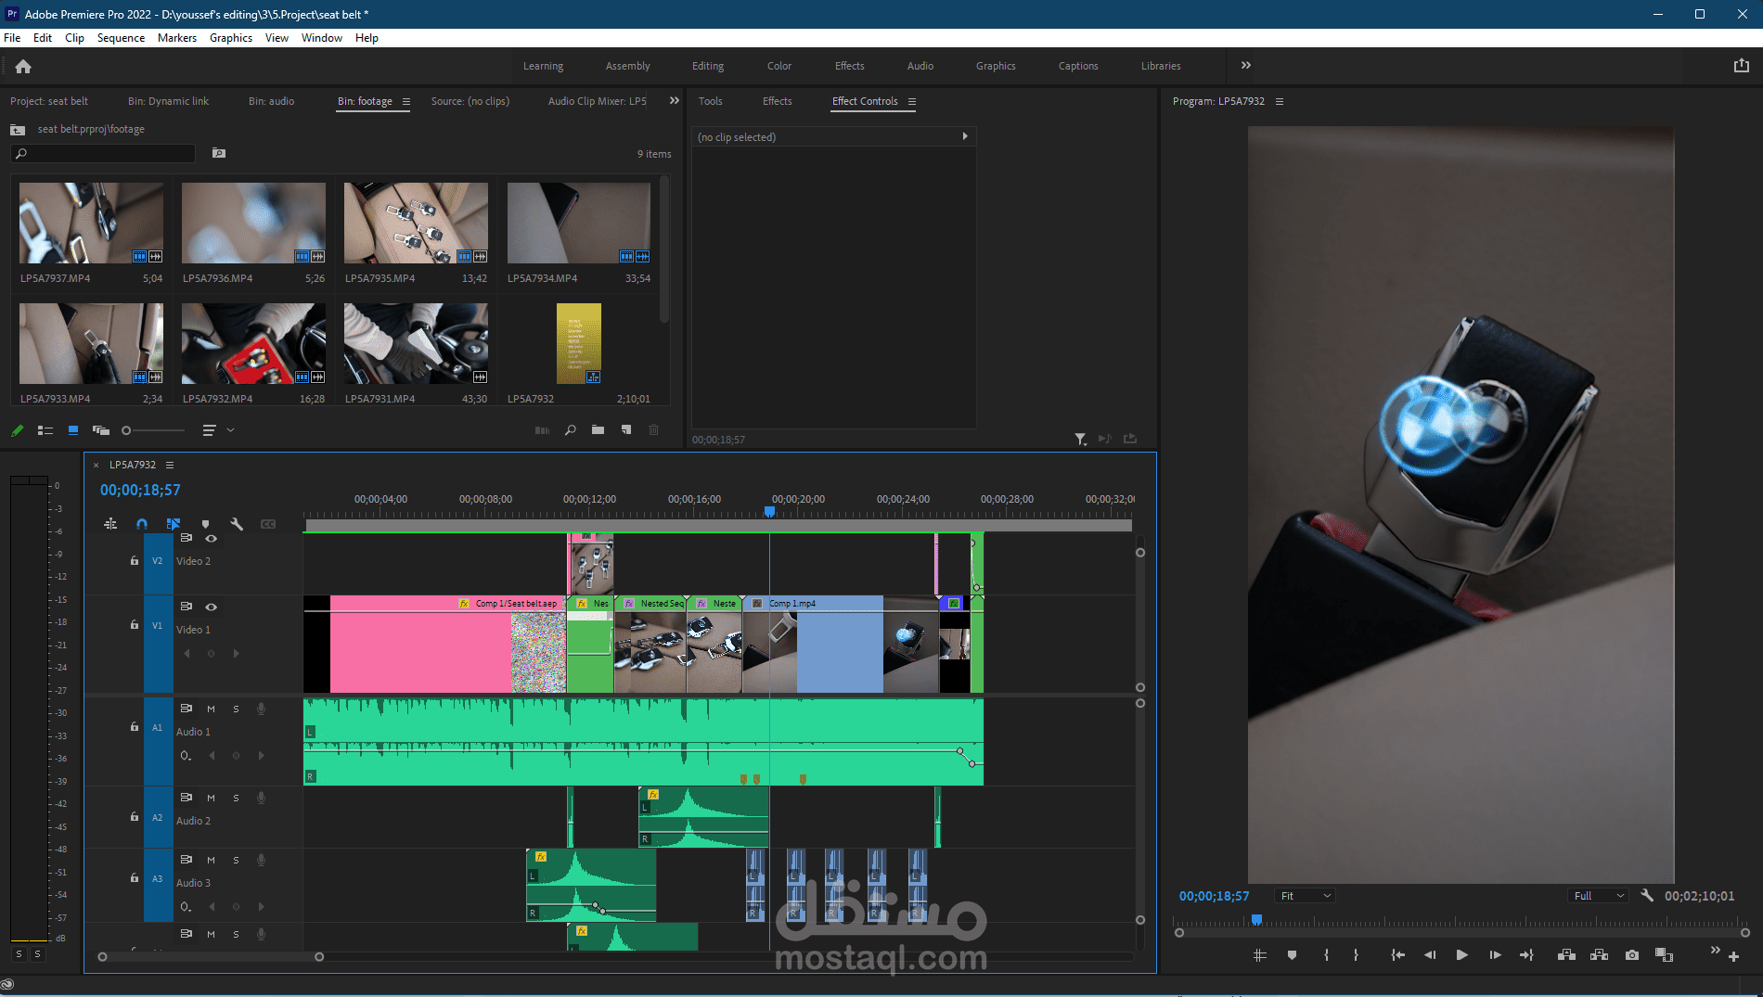Viewport: 1763px width, 997px height.
Task: Play the sequence in Program monitor
Action: click(1461, 955)
